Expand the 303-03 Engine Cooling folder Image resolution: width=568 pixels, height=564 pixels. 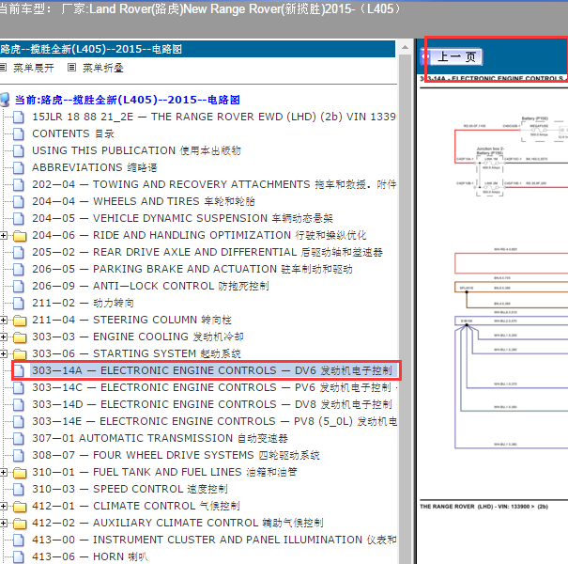click(x=3, y=337)
